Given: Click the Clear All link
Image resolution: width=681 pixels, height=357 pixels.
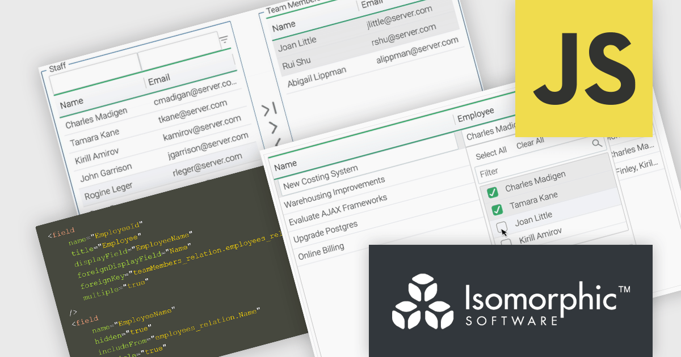Looking at the screenshot, I should coord(530,144).
